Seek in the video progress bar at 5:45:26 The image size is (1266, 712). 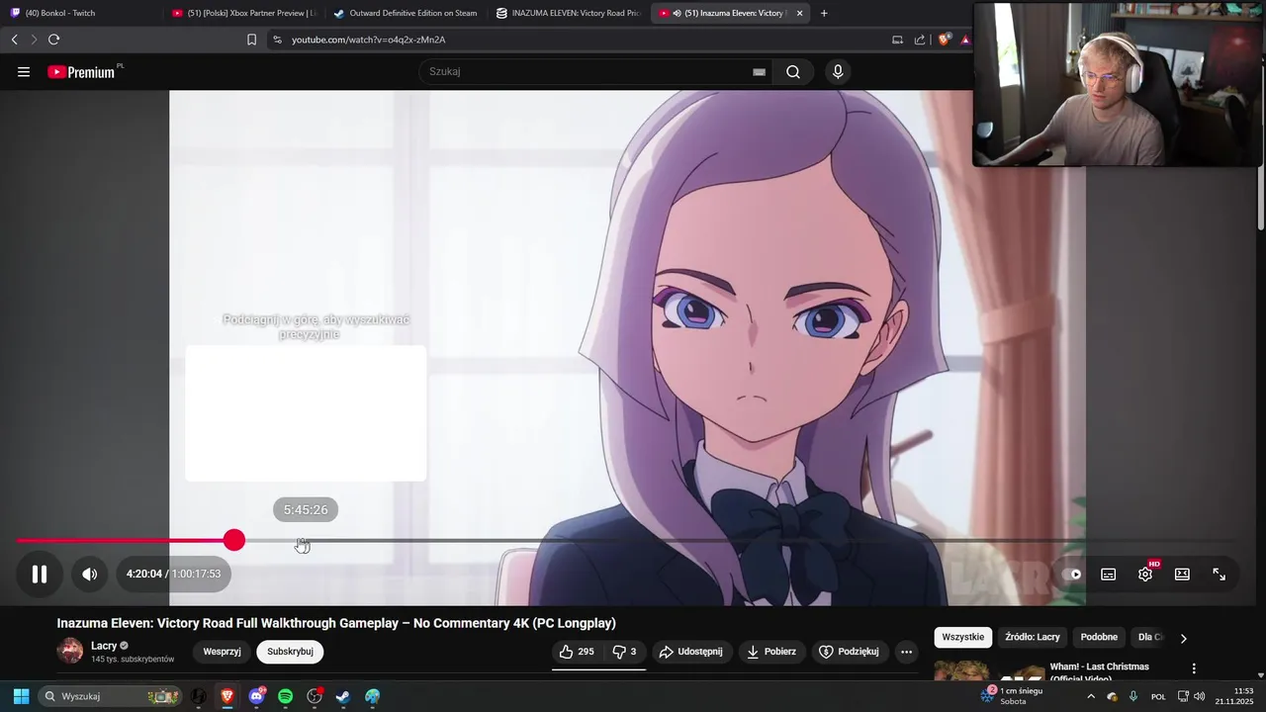306,541
